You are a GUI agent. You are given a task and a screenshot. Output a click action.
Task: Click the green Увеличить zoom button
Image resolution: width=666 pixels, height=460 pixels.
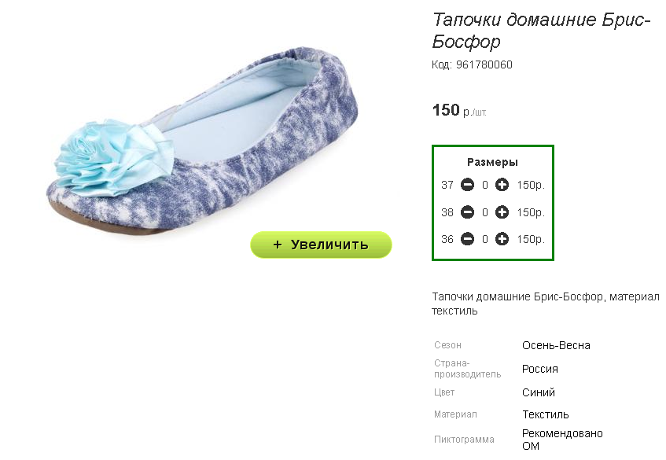[321, 245]
